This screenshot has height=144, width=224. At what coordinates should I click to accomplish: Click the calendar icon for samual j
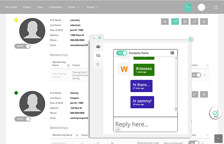pyautogui.click(x=185, y=22)
